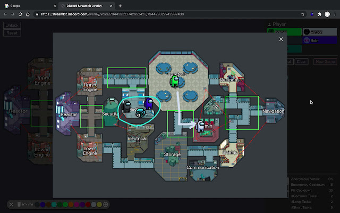340x213 pixels.
Task: Redo the drawing stroke
Action: tap(31, 204)
